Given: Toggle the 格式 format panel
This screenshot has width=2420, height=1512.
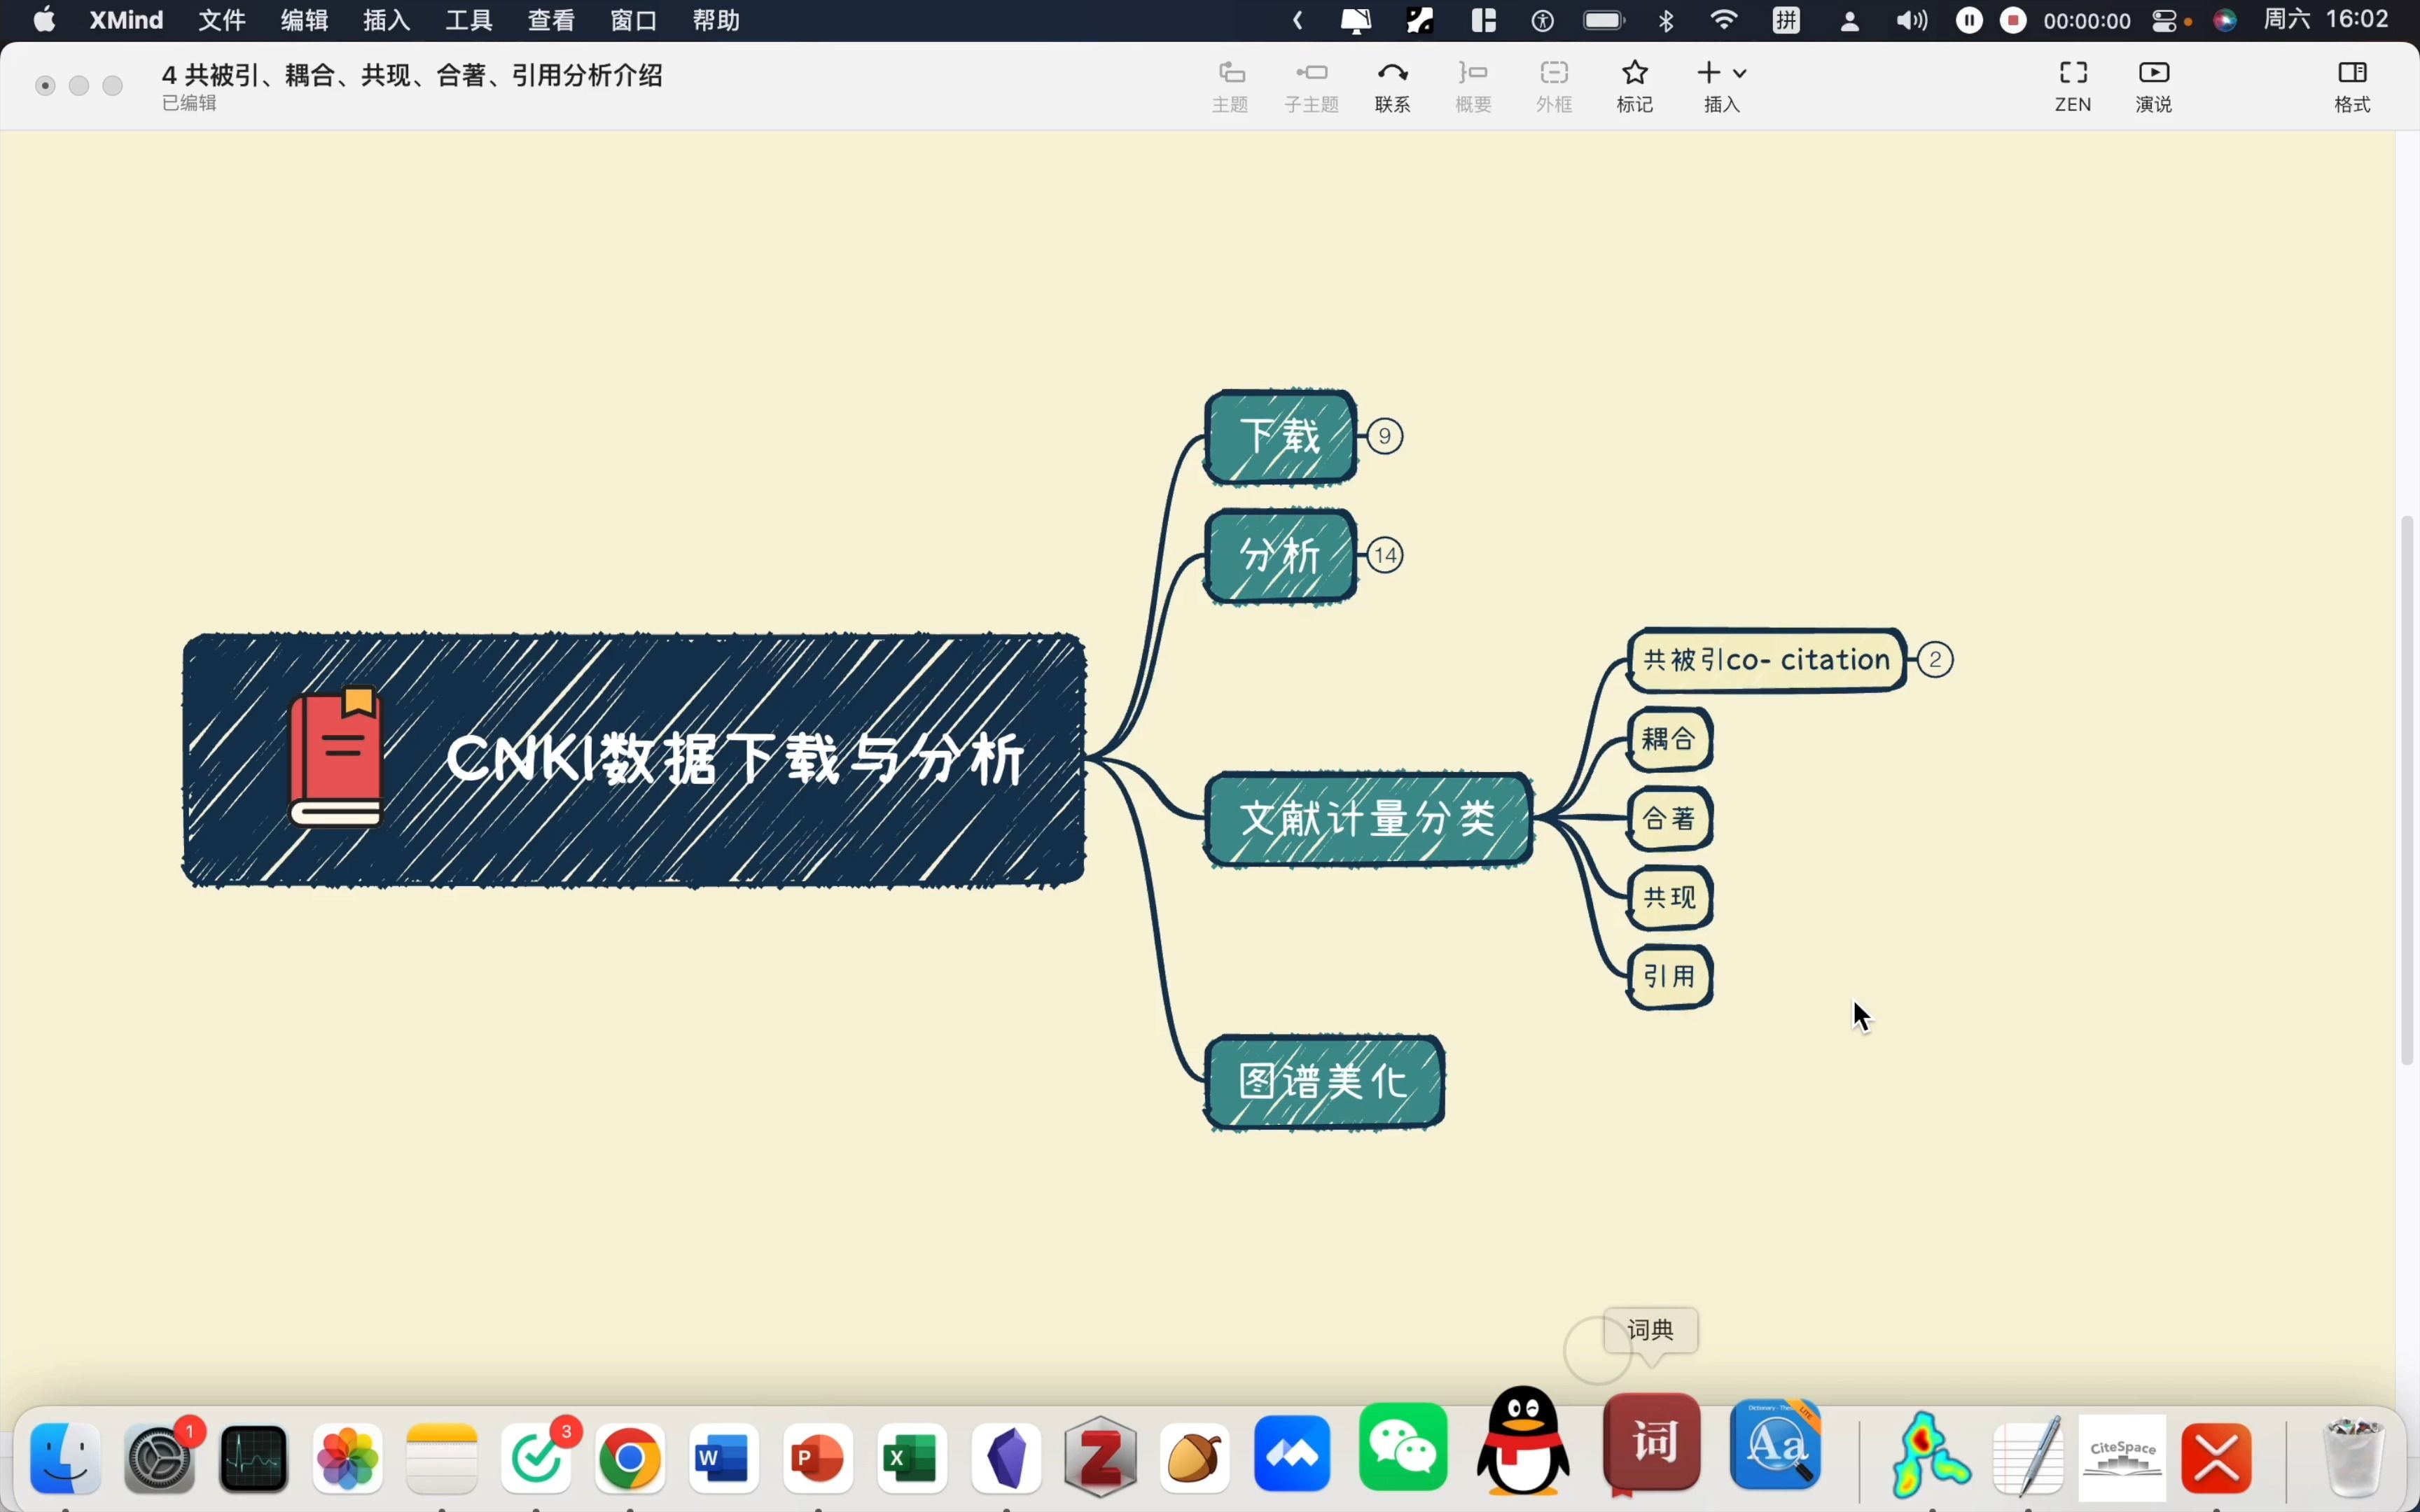Looking at the screenshot, I should [x=2352, y=86].
